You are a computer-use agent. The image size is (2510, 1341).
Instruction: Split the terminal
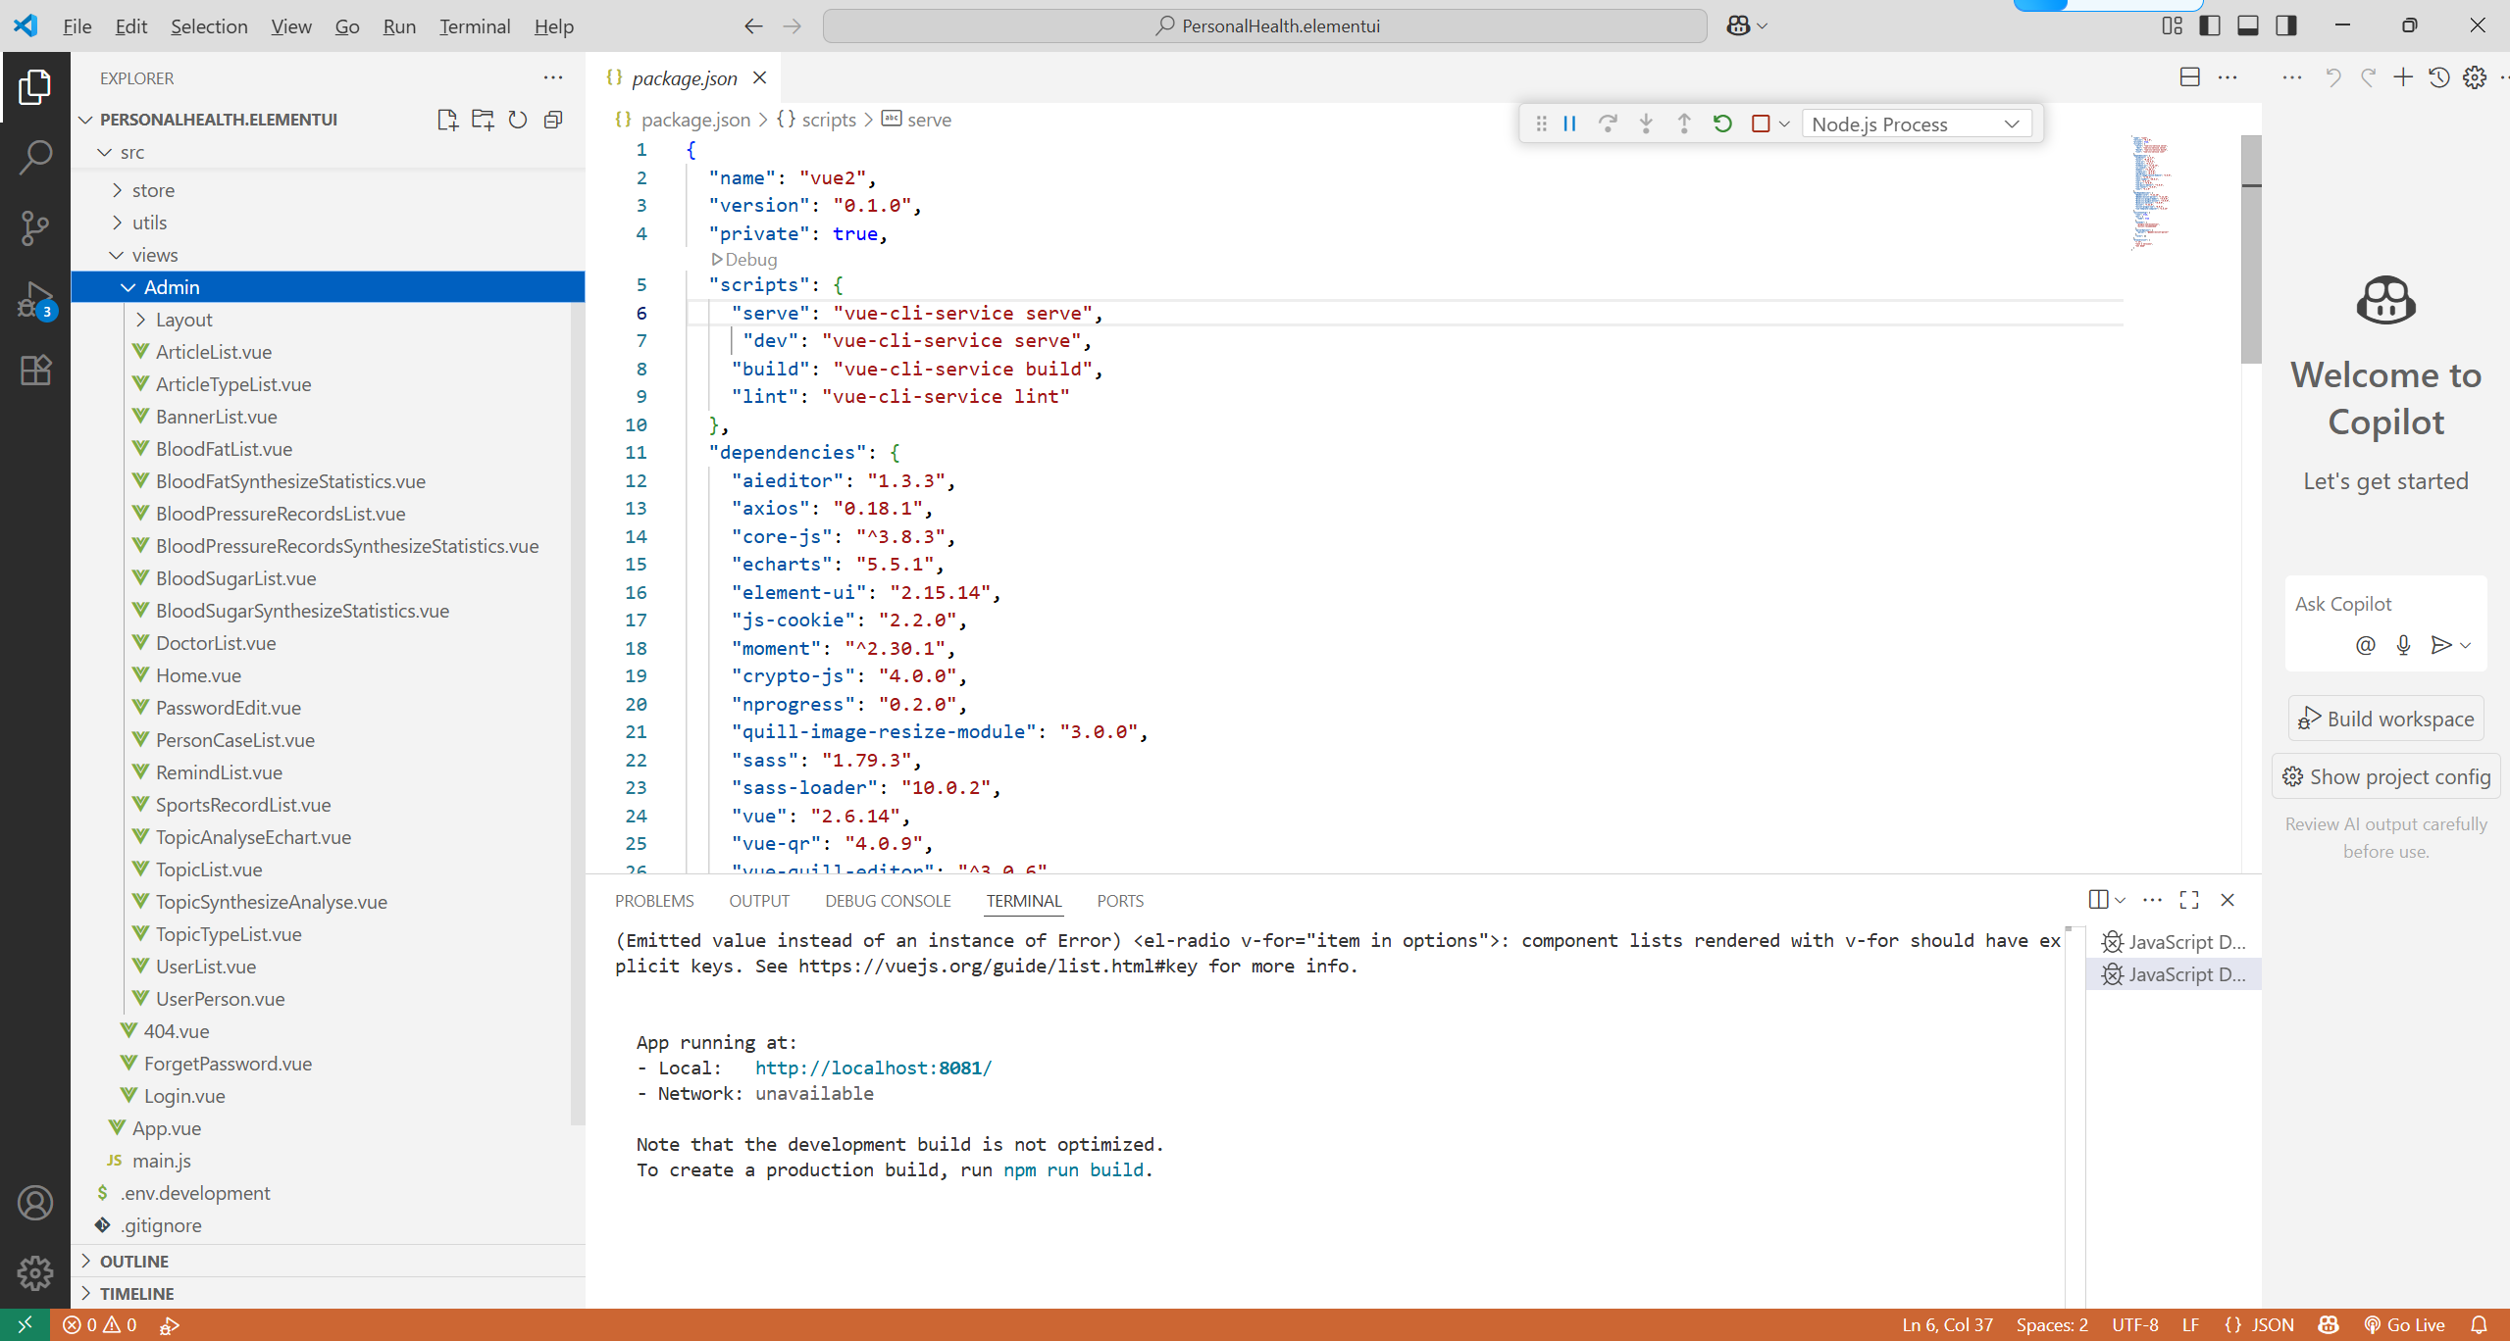coord(2098,900)
